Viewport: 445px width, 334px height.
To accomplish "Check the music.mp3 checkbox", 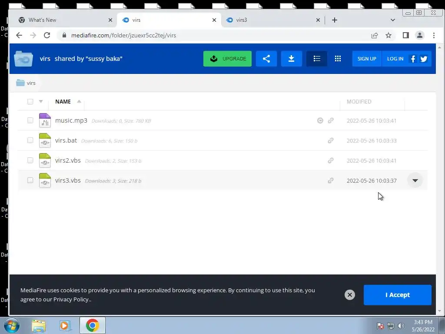I will [30, 120].
